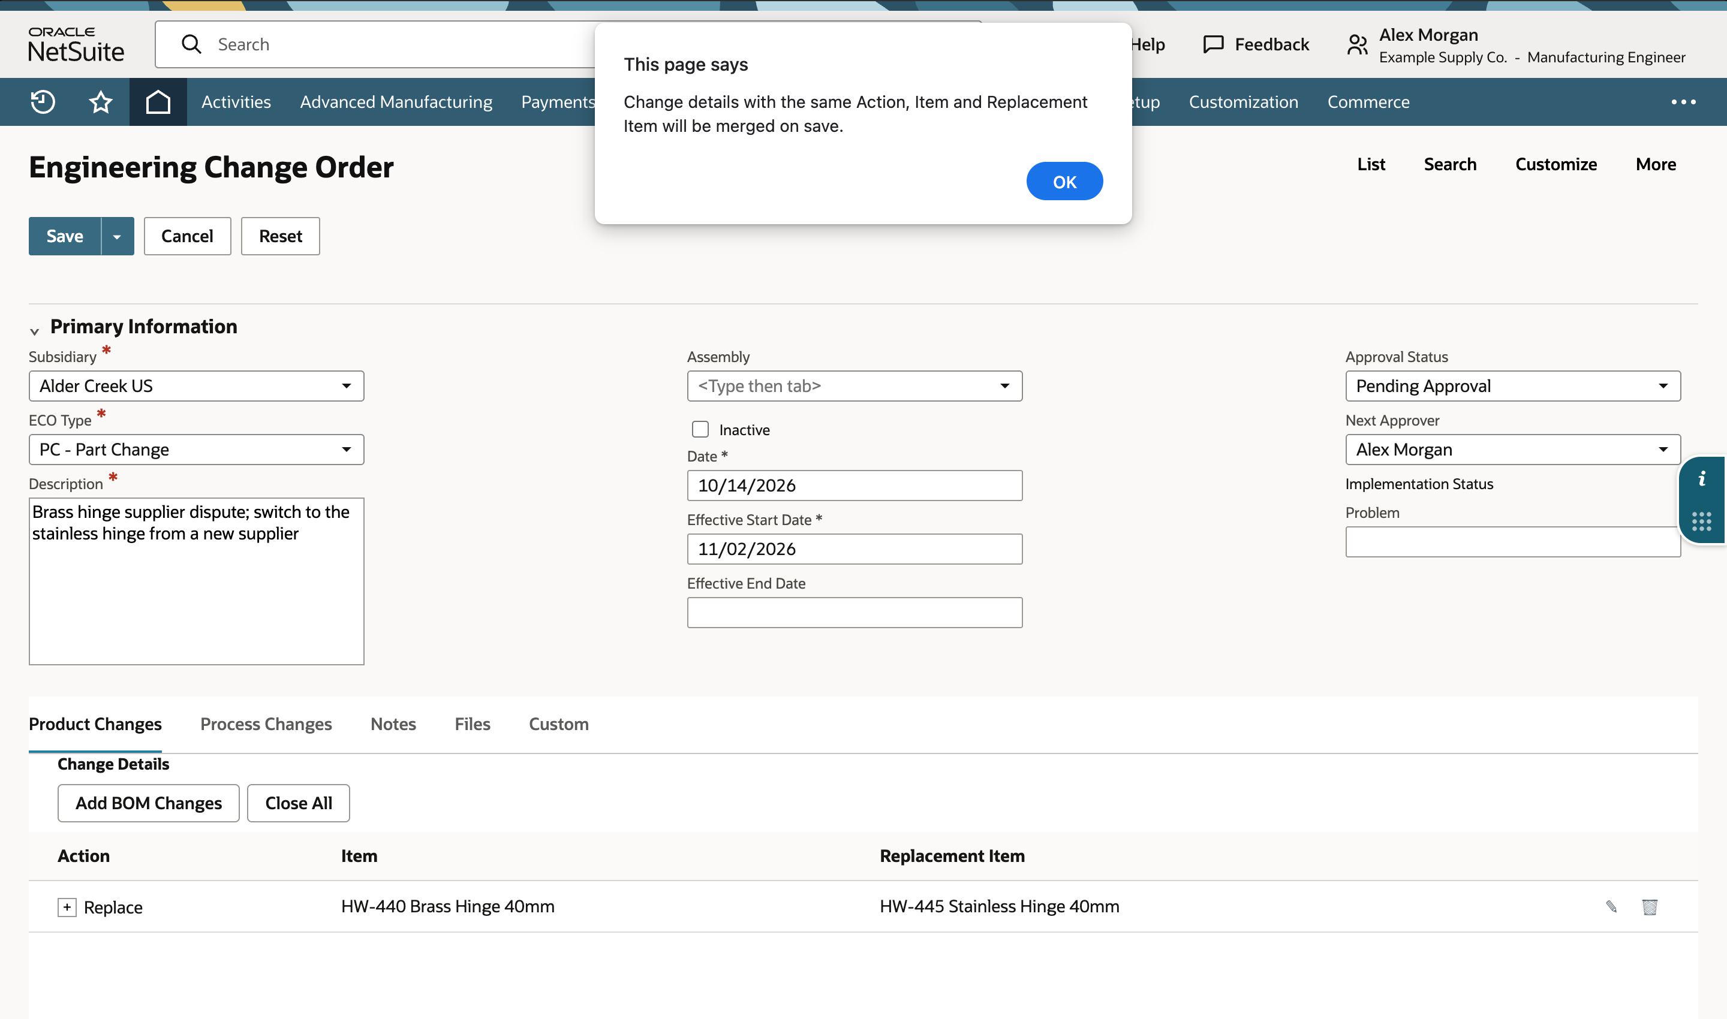Select the Product Changes tab

(95, 723)
